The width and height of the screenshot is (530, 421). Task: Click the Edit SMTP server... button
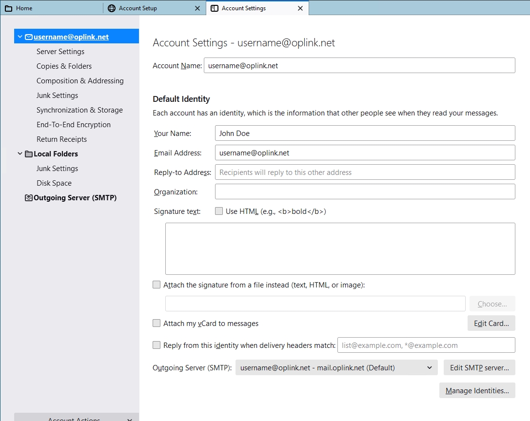[479, 367]
